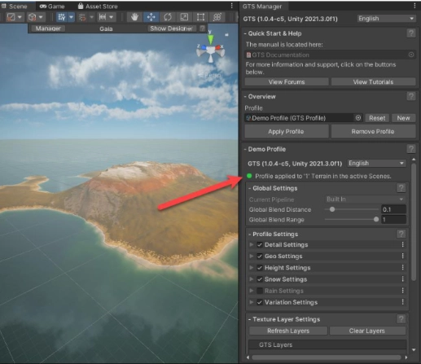Open the English language dropdown at top
The height and width of the screenshot is (364, 421).
(386, 19)
